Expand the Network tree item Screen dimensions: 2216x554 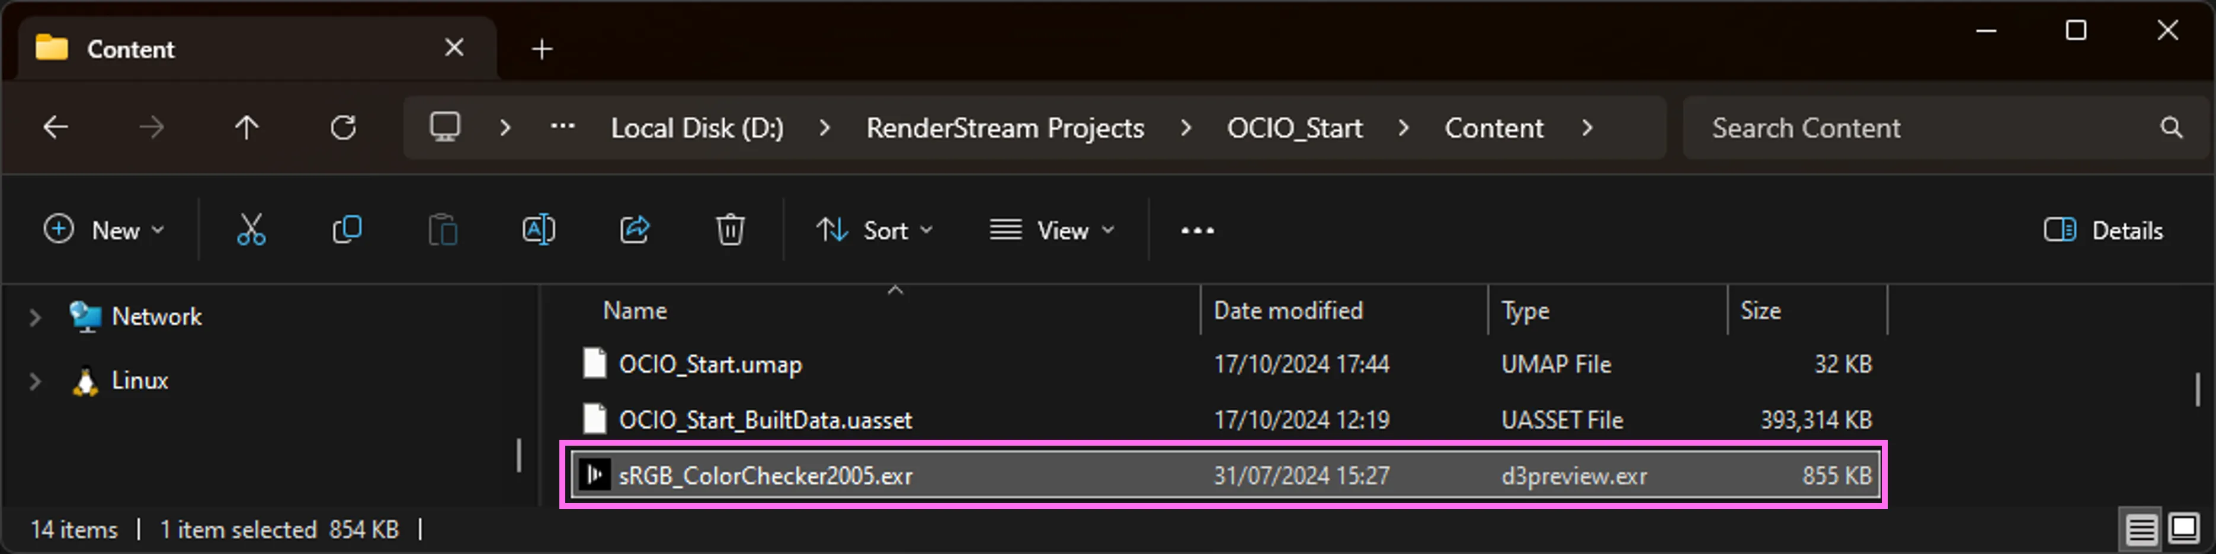34,317
